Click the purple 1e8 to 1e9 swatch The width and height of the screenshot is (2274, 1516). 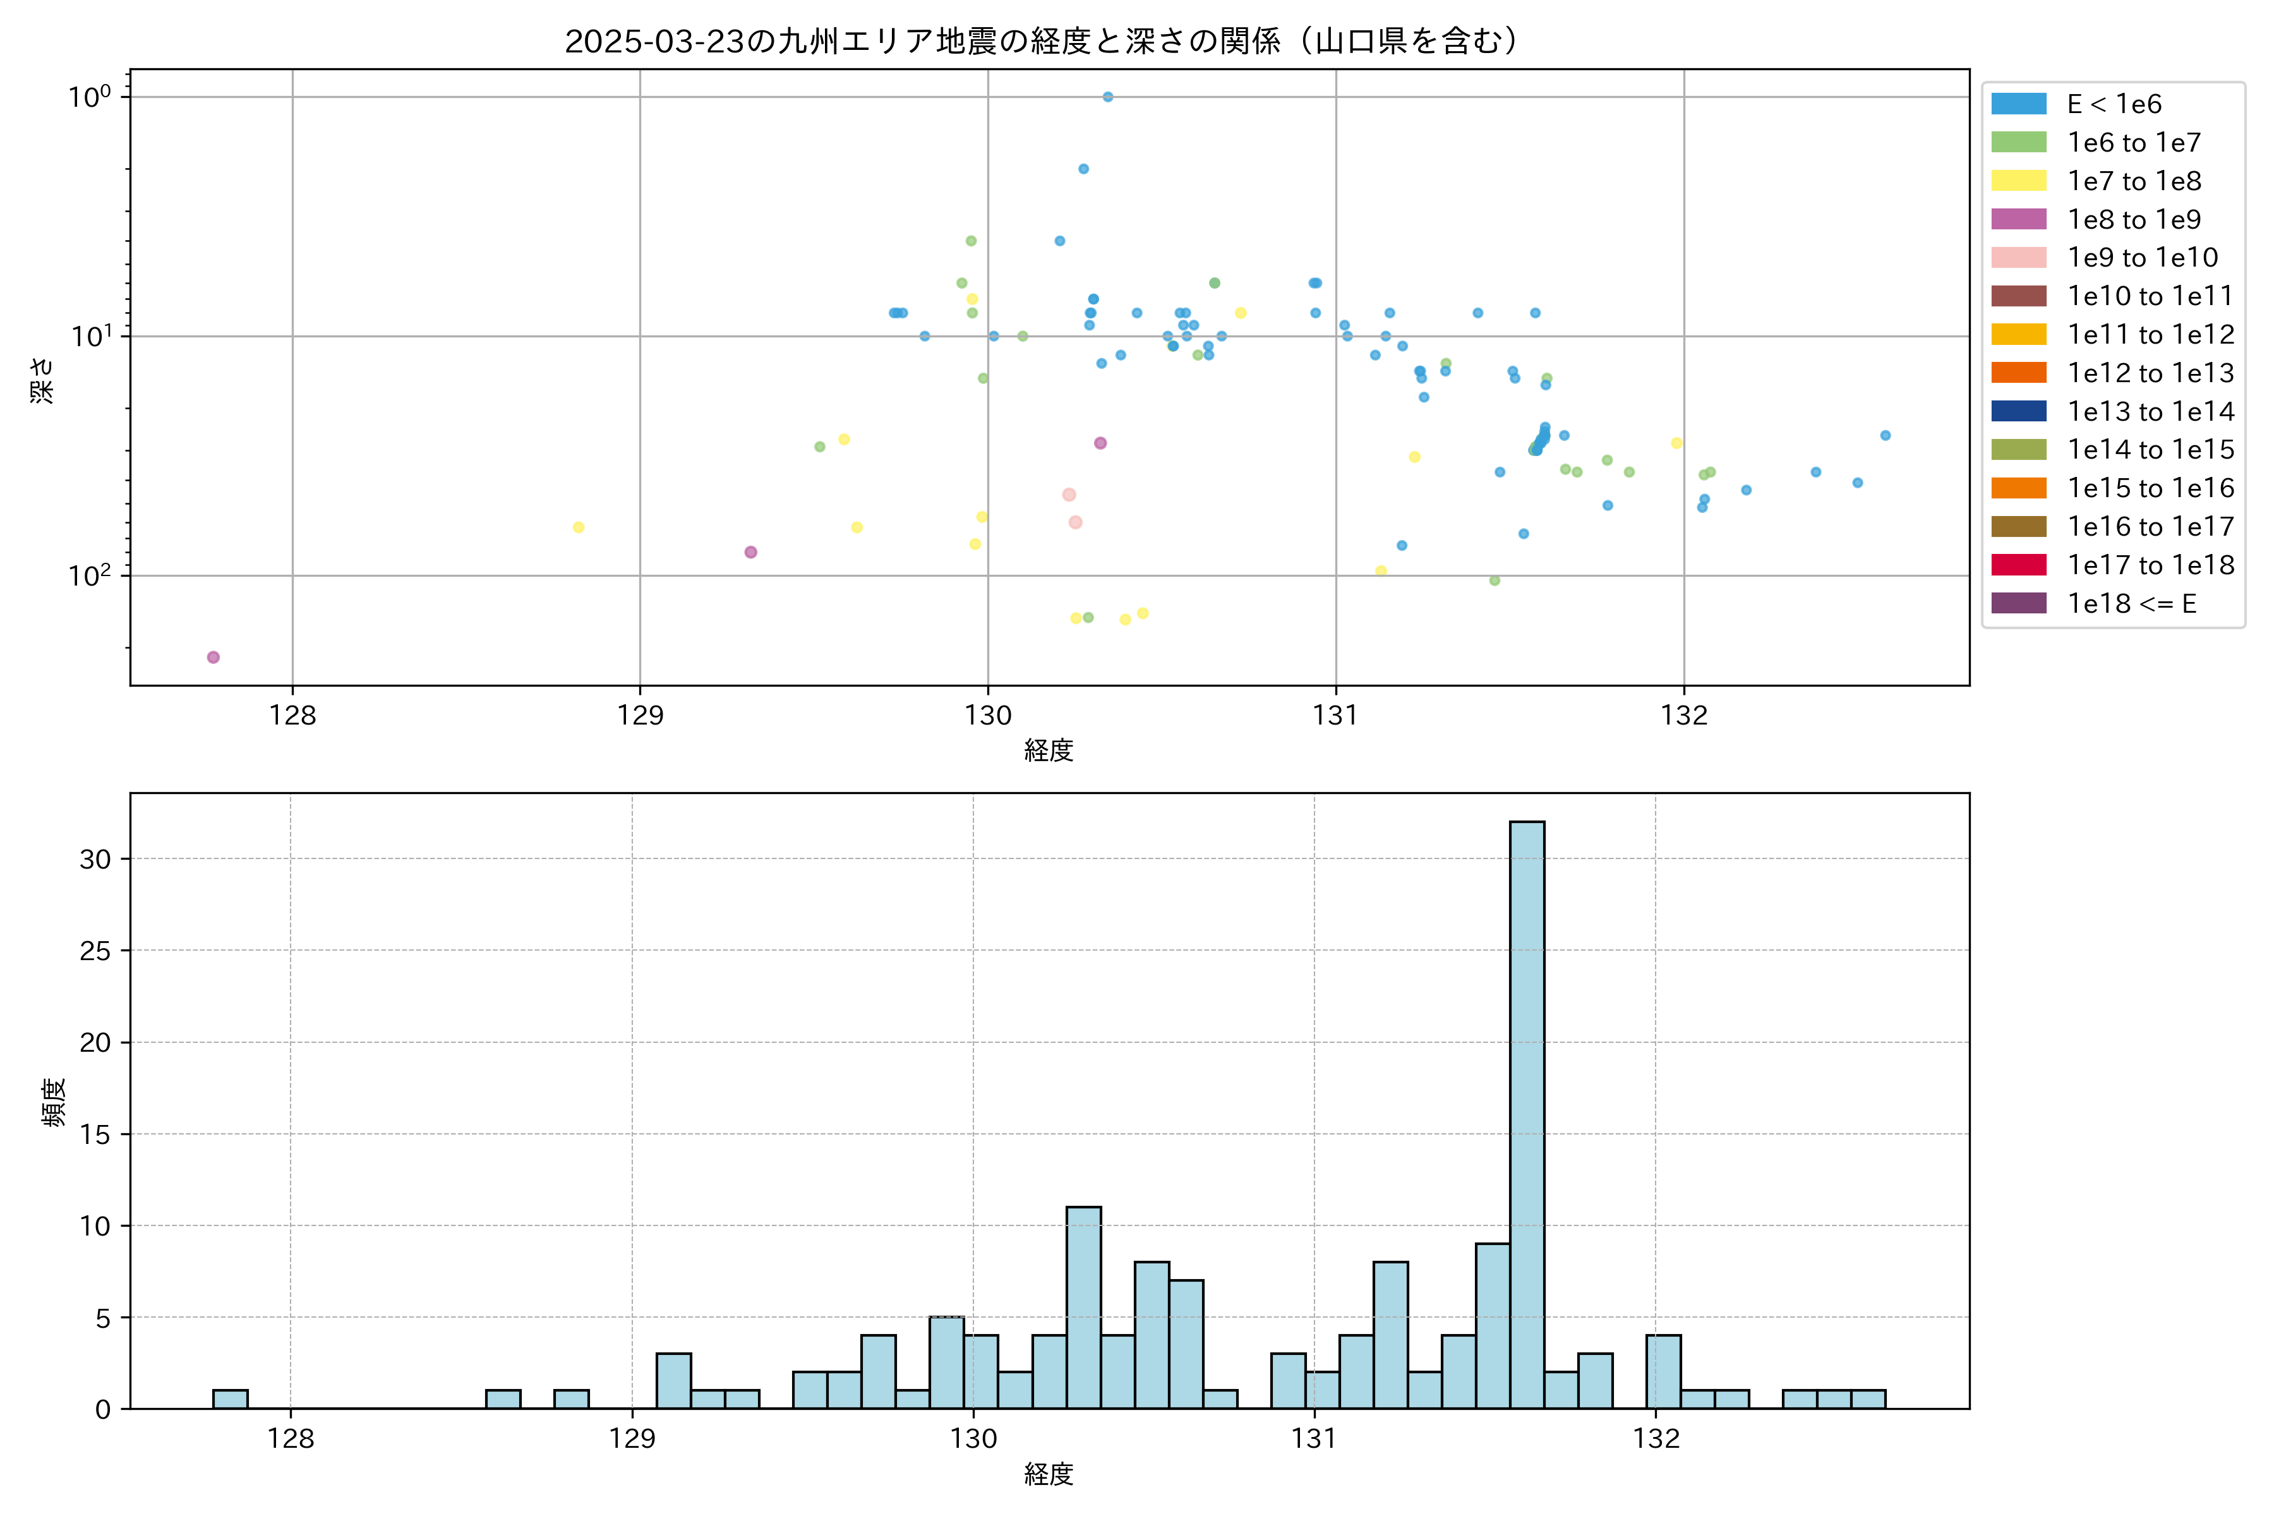[x=2018, y=219]
